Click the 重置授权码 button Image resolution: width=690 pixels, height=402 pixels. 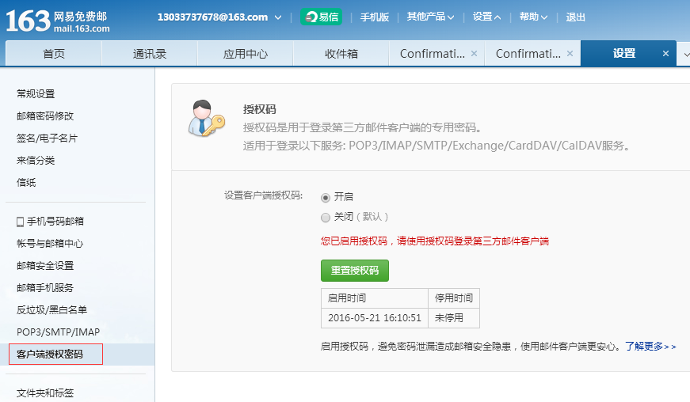pyautogui.click(x=355, y=270)
